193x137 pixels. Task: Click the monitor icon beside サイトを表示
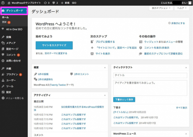[x=92, y=54]
